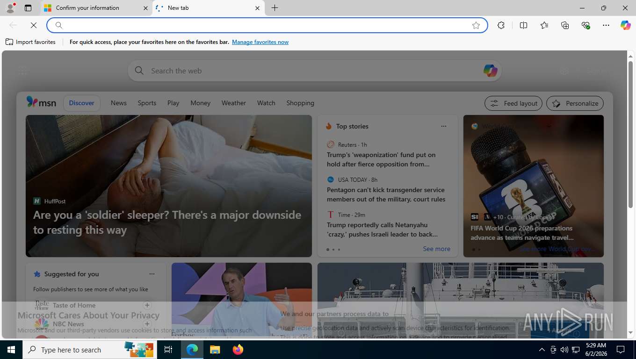Open Suggested for you options menu

[152, 274]
